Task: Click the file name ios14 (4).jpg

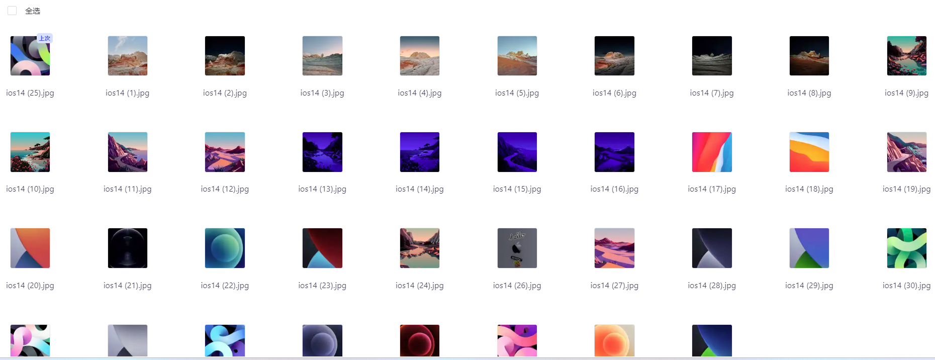Action: pyautogui.click(x=420, y=93)
